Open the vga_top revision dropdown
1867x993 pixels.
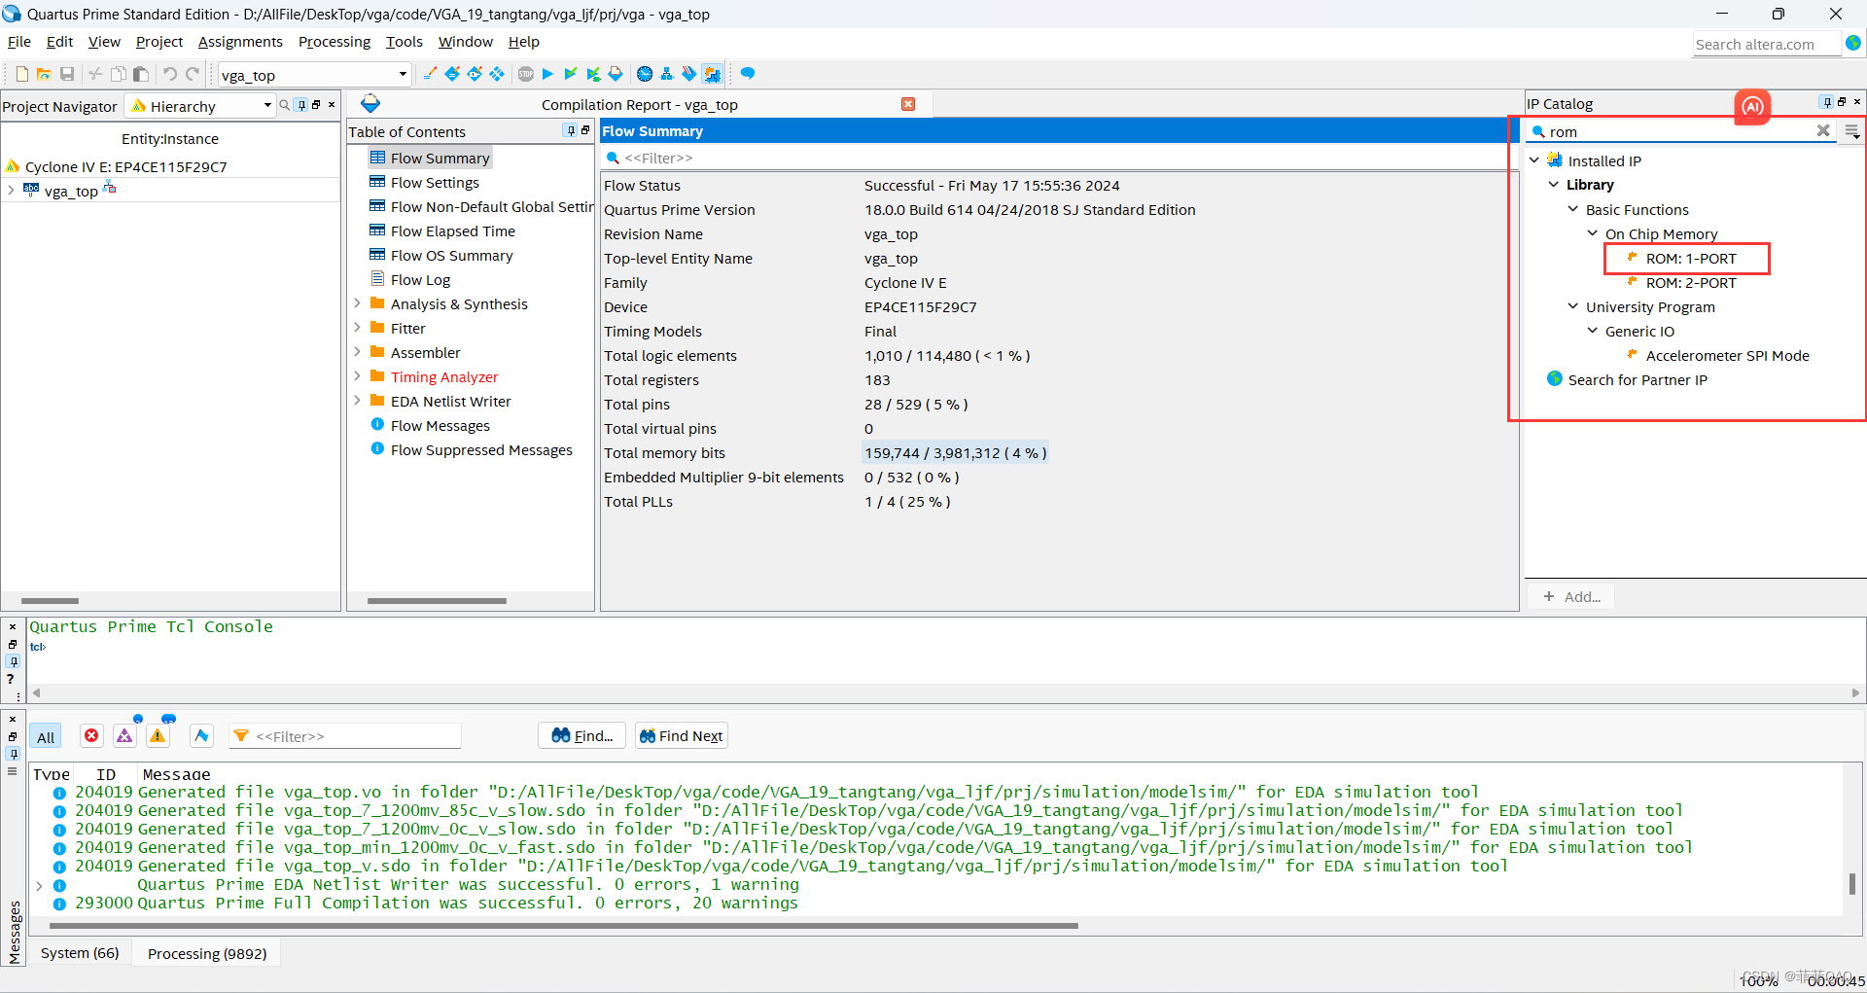(403, 74)
